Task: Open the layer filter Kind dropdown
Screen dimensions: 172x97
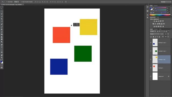Action: click(x=153, y=31)
